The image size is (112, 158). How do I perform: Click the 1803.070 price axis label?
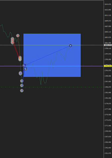pos(108,37)
